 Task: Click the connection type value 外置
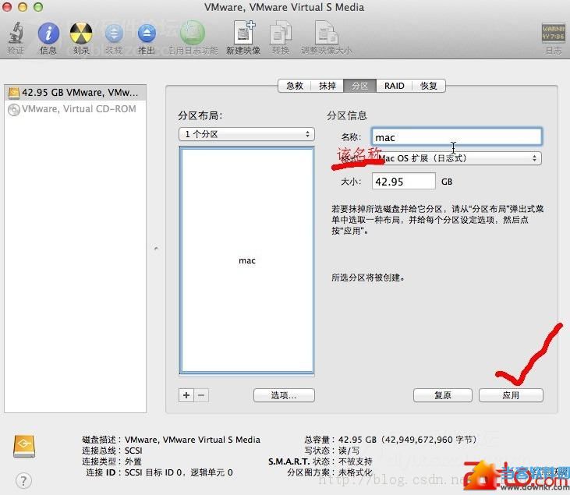[133, 461]
